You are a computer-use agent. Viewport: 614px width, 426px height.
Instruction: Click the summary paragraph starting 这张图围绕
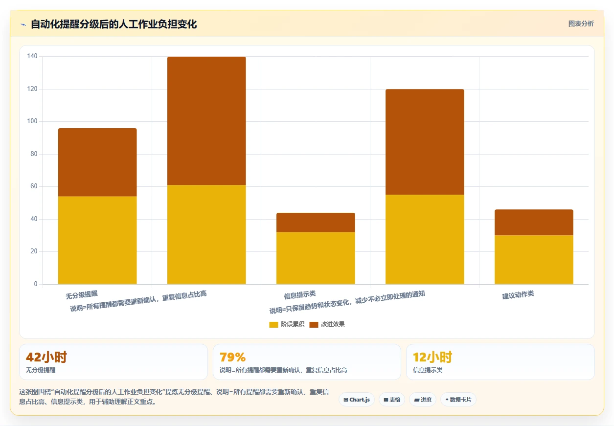click(174, 397)
